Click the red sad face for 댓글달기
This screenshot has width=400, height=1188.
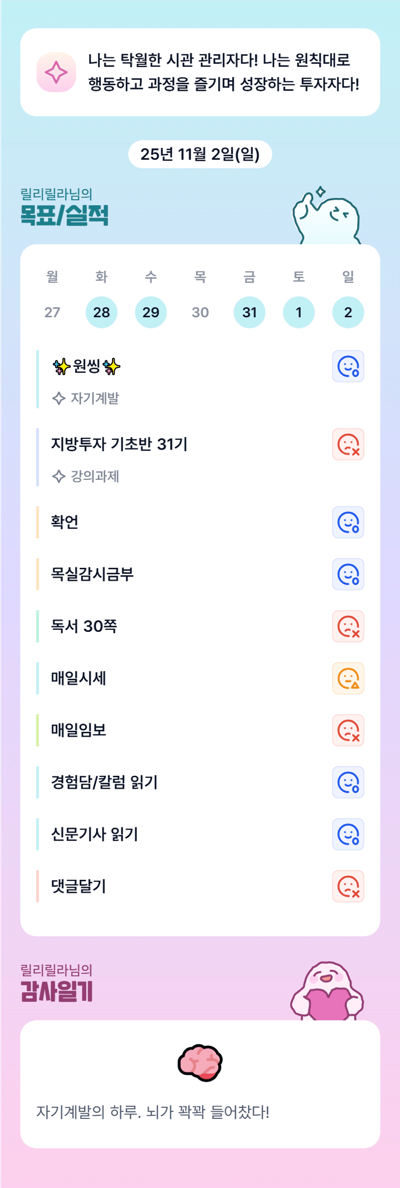(348, 886)
